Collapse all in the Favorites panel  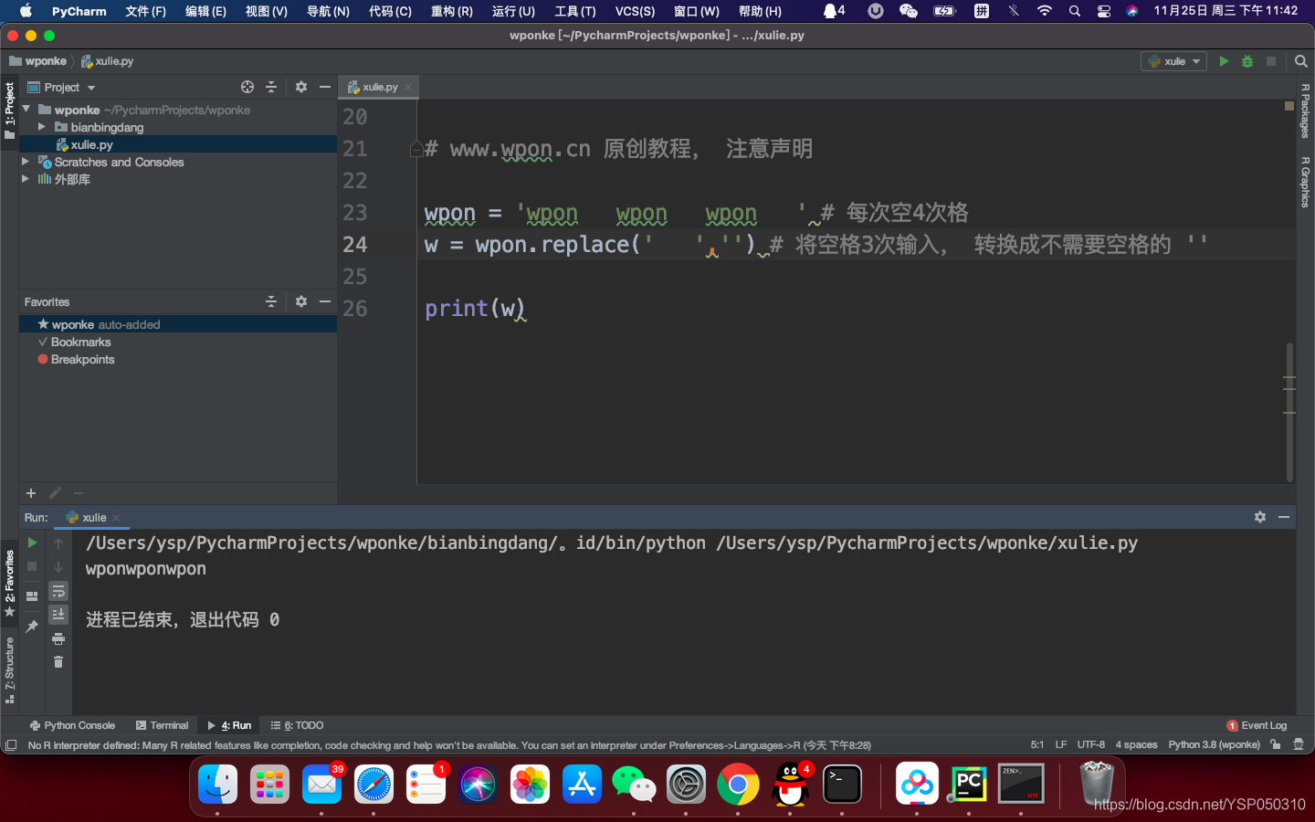click(271, 301)
